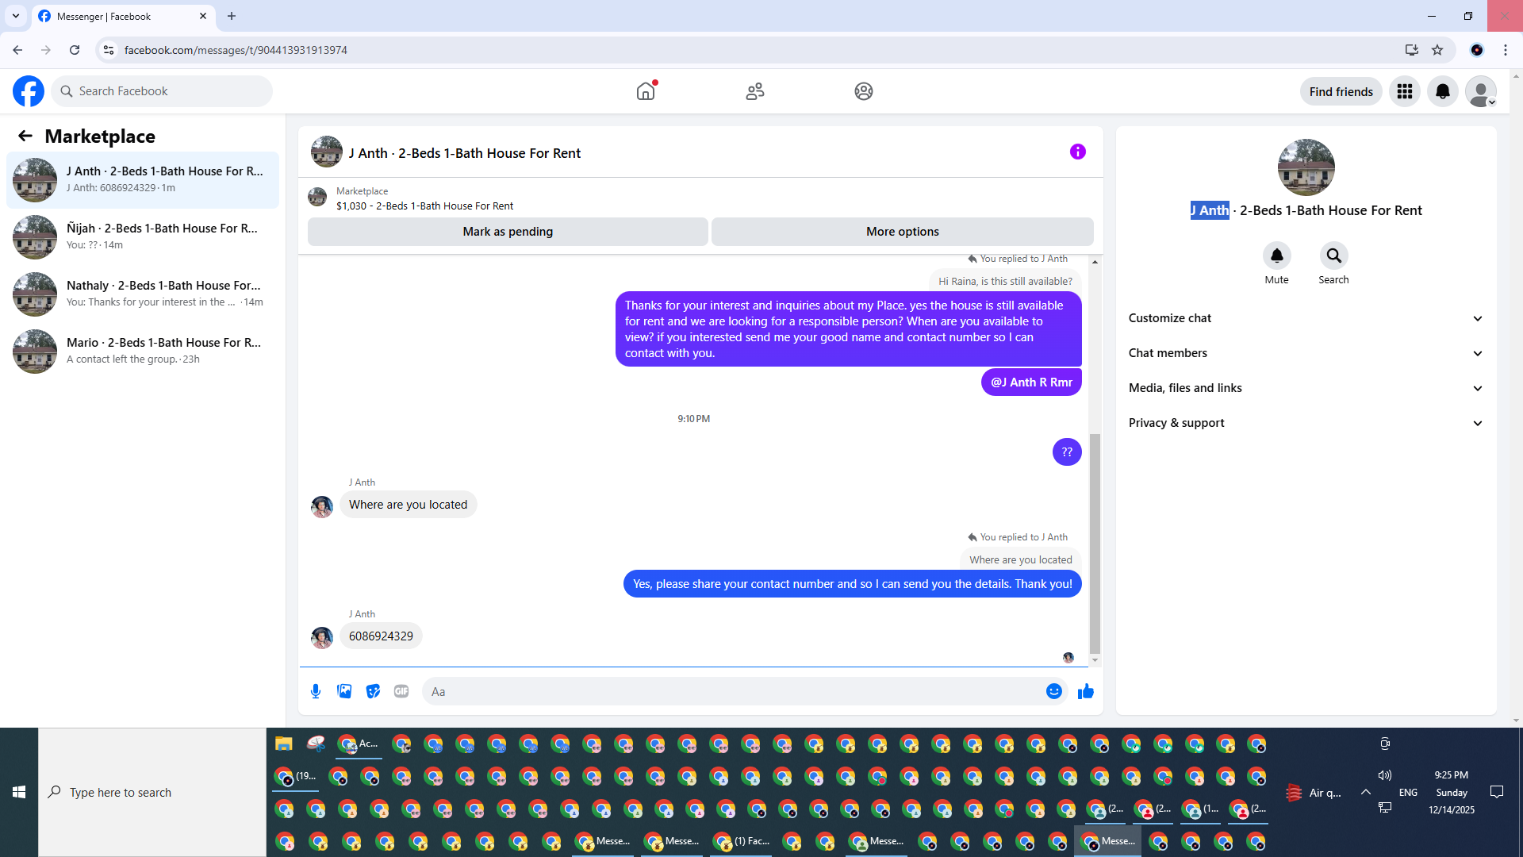The image size is (1523, 857).
Task: Open the sticker picker icon
Action: click(373, 691)
